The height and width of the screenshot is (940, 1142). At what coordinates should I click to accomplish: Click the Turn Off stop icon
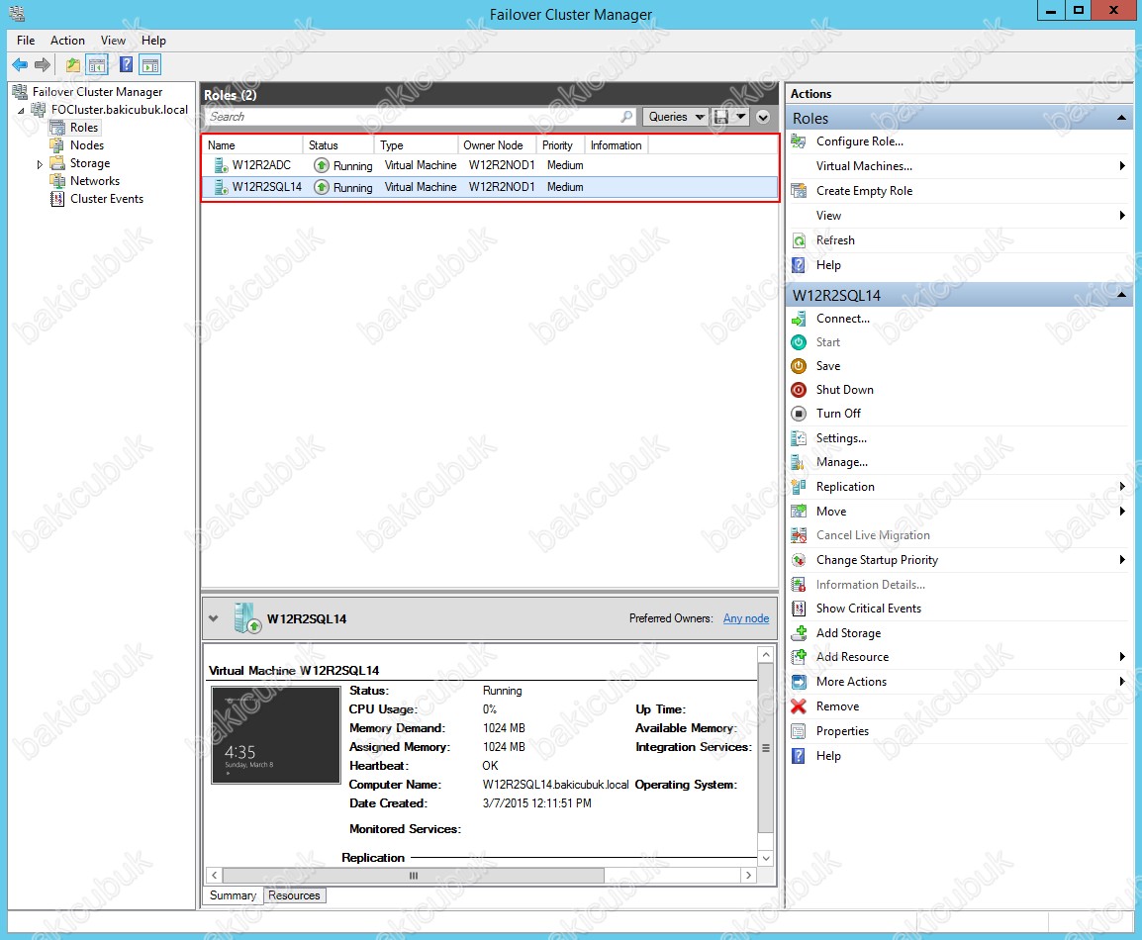799,414
